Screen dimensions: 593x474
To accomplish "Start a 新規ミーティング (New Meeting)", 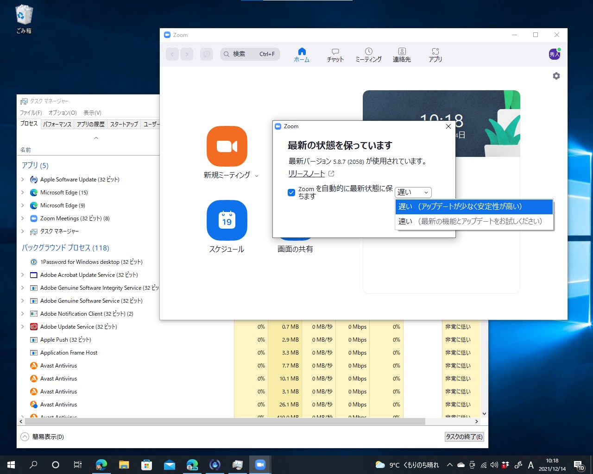I will pos(227,147).
